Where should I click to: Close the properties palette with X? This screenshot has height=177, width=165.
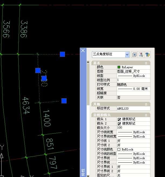[83, 50]
